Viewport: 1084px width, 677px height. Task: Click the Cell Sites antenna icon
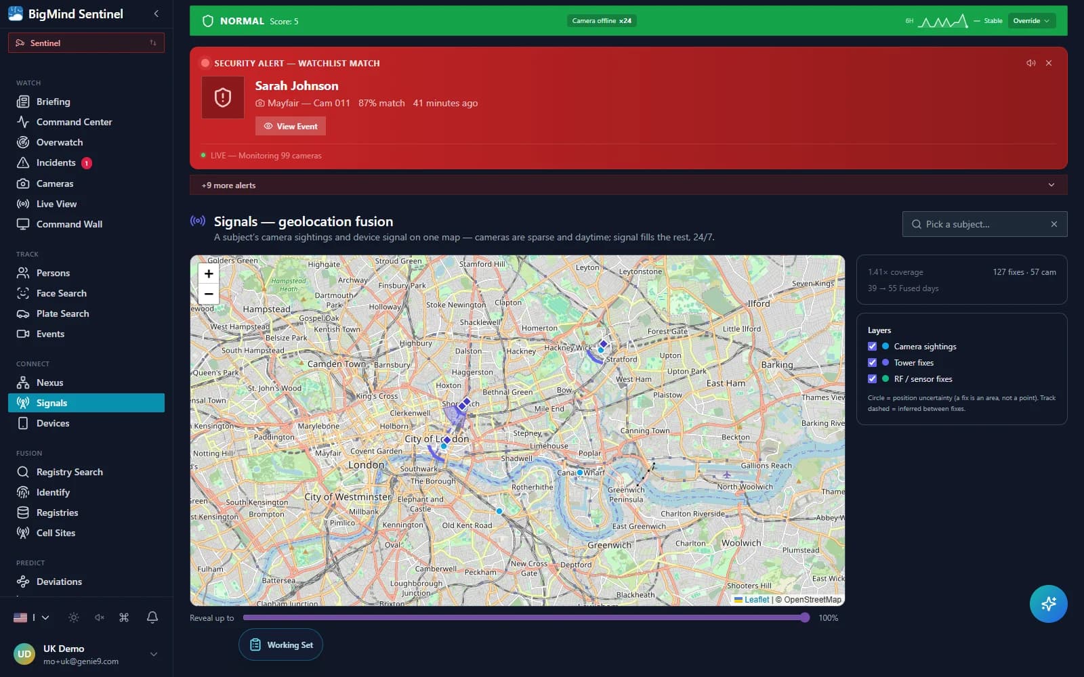tap(23, 533)
